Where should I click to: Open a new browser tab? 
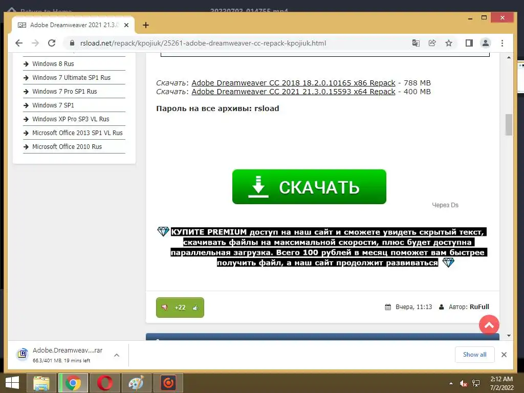tap(146, 25)
